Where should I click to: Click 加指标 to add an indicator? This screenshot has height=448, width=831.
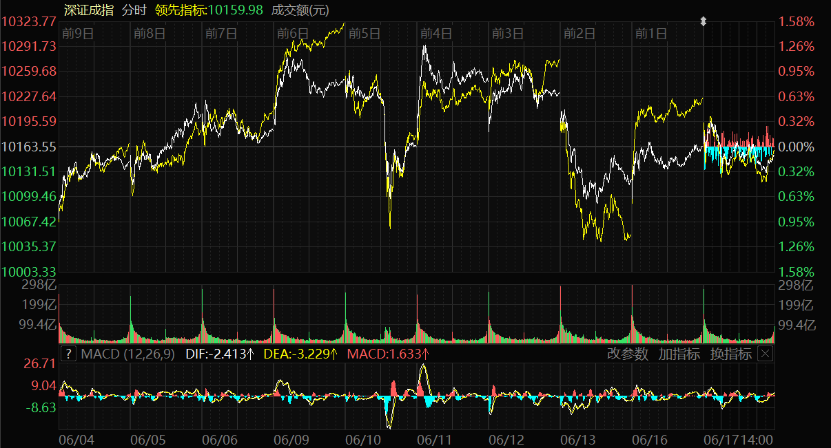click(679, 354)
